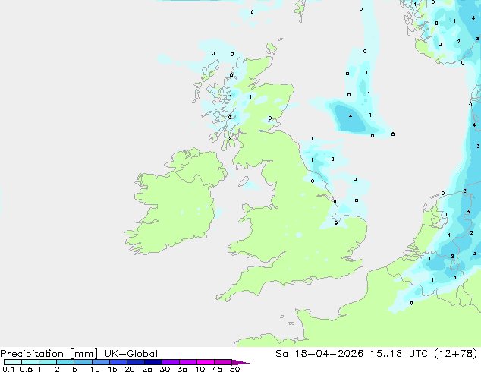Pick the 15–20 mm legend color swatch
Viewport: 481px width, 372px height.
pos(118,362)
